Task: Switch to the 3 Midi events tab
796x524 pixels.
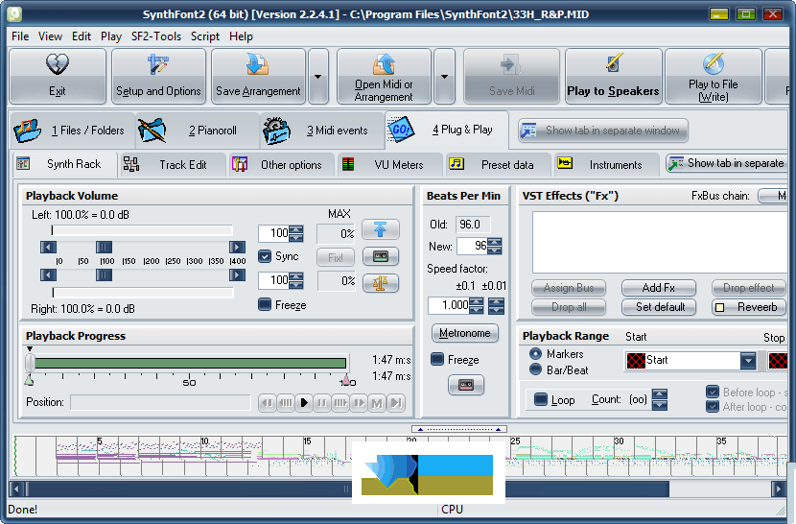Action: point(323,131)
